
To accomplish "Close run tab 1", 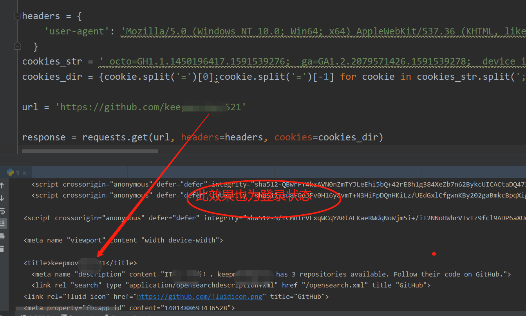I will (24, 173).
